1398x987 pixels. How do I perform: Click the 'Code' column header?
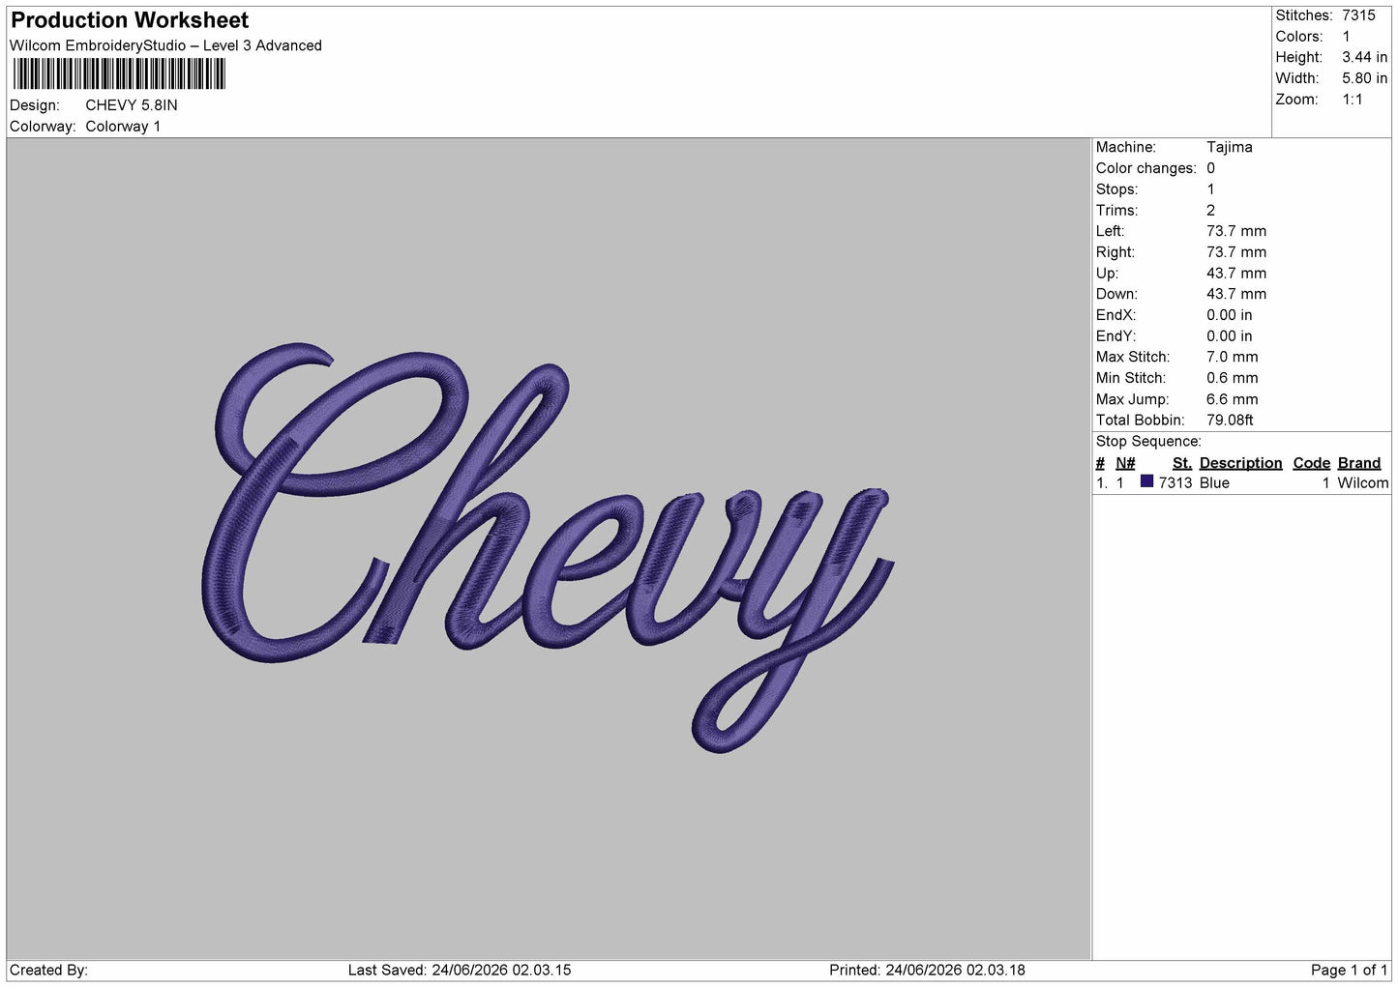click(1311, 463)
